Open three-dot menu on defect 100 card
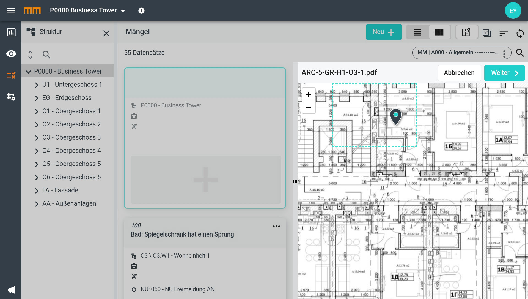The image size is (528, 299). point(276,226)
